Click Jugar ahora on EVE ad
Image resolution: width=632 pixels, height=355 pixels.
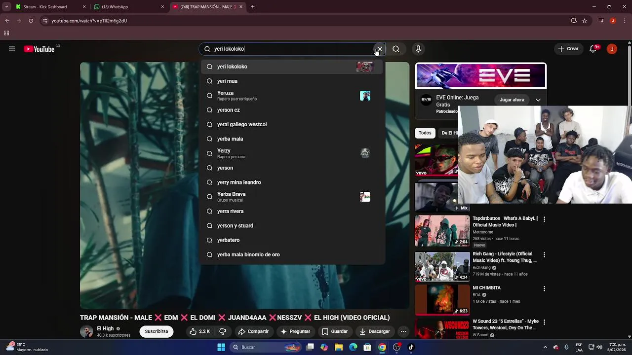512,100
